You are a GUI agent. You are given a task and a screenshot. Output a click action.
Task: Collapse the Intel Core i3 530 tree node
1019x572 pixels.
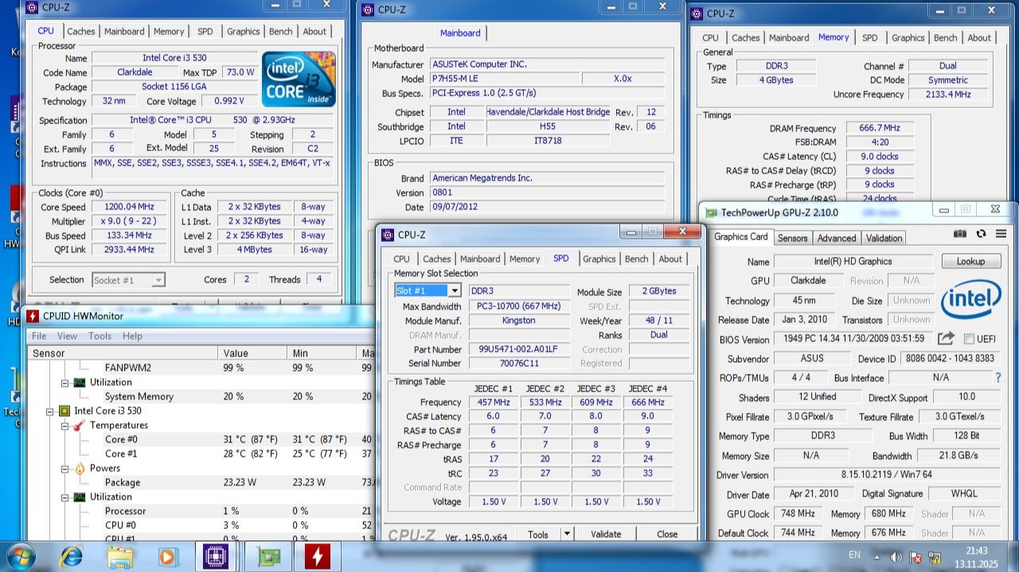click(x=50, y=411)
